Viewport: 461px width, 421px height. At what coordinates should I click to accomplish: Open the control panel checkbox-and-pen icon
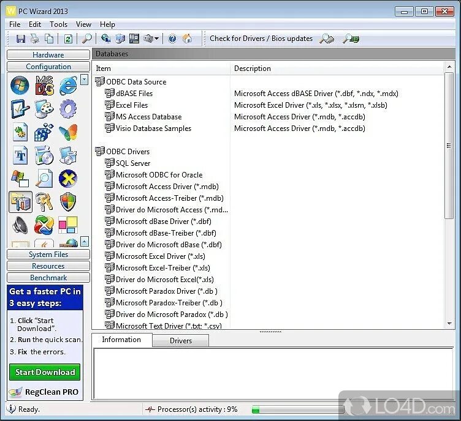20,109
